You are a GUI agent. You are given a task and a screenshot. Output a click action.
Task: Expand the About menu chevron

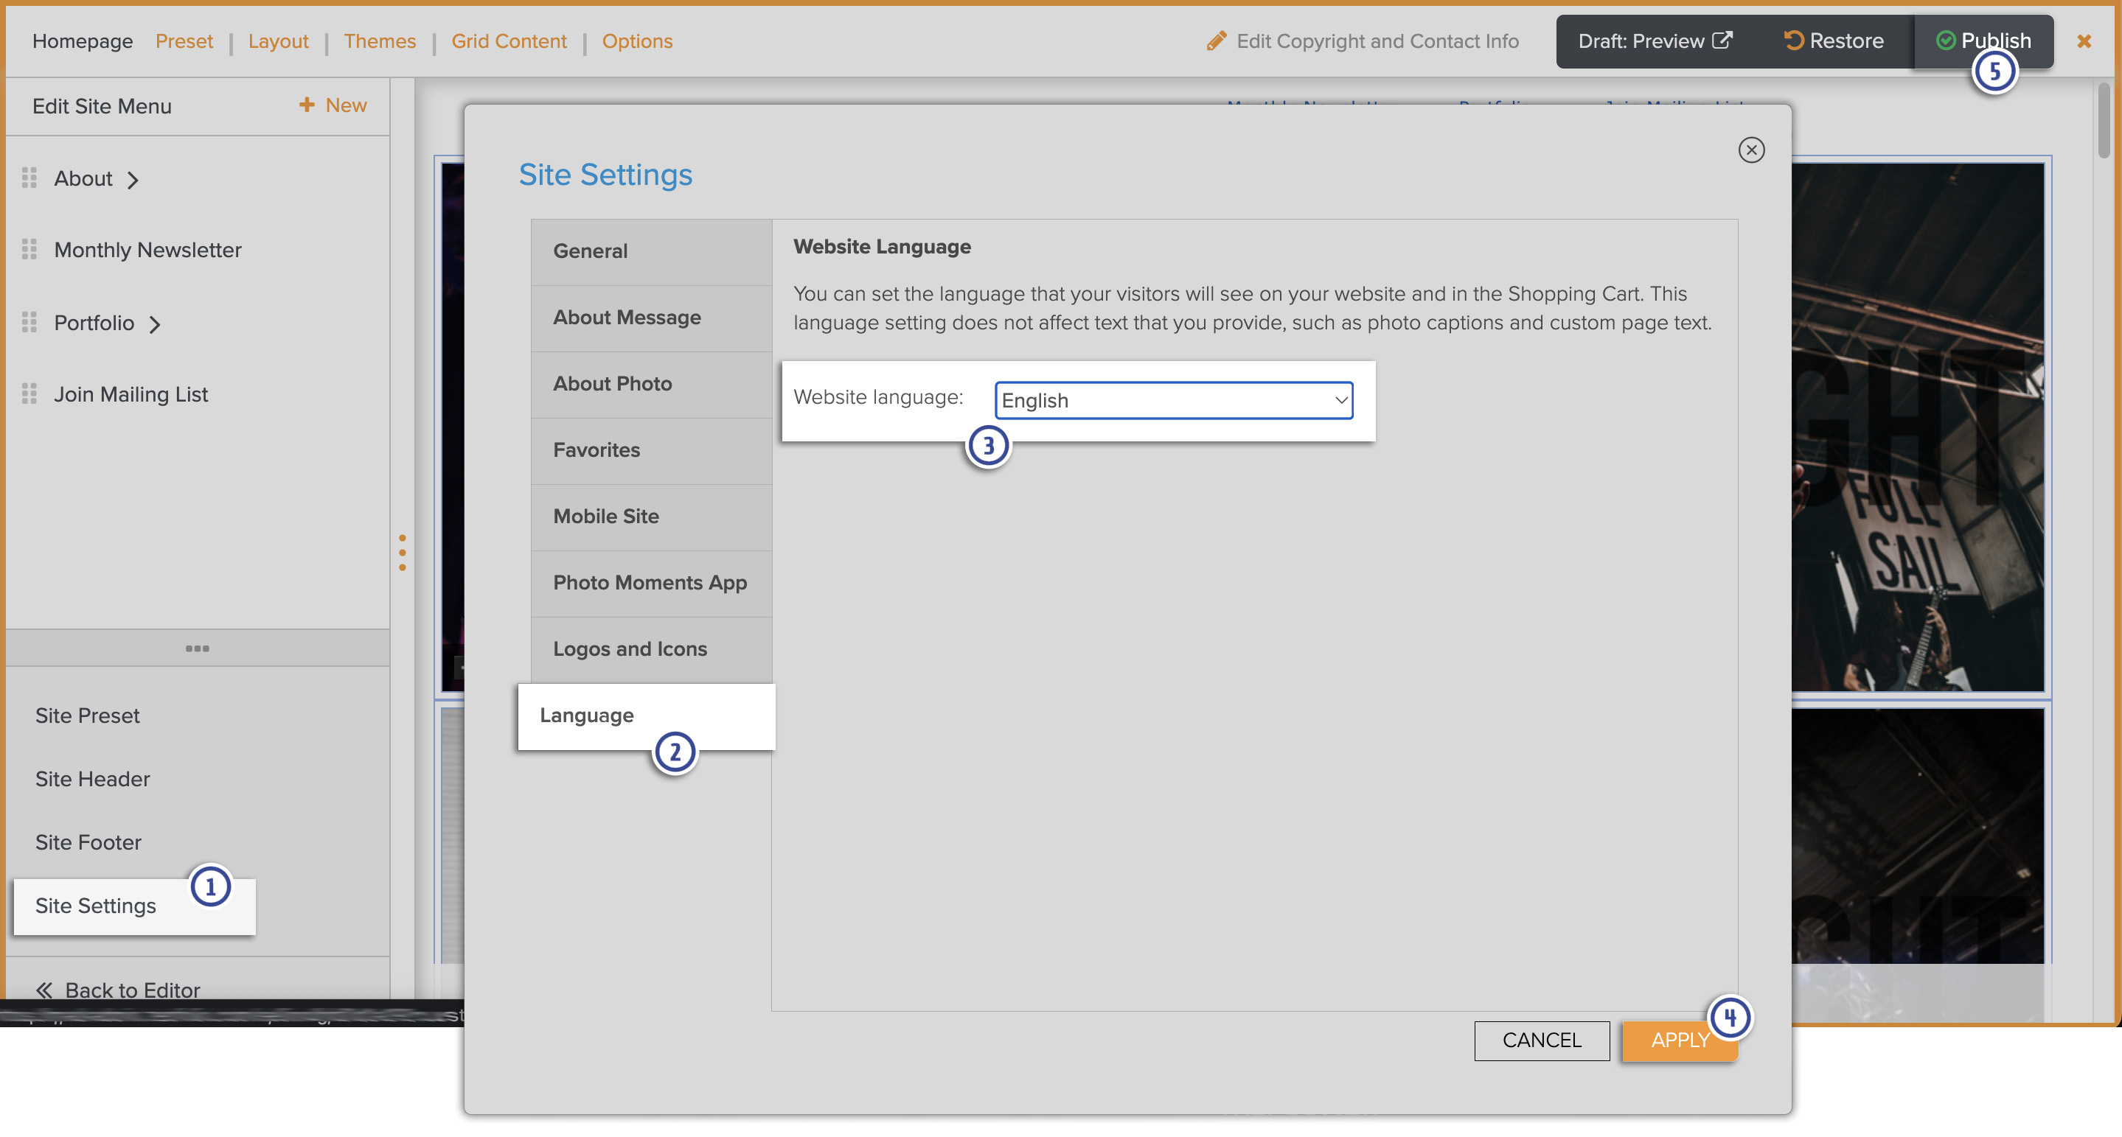coord(133,180)
